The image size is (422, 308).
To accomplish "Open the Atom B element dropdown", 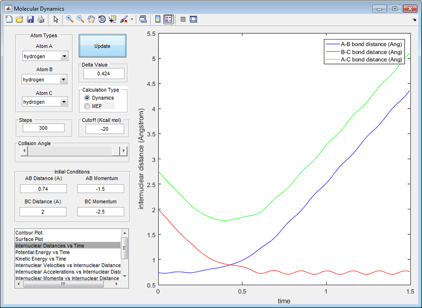I will [63, 80].
